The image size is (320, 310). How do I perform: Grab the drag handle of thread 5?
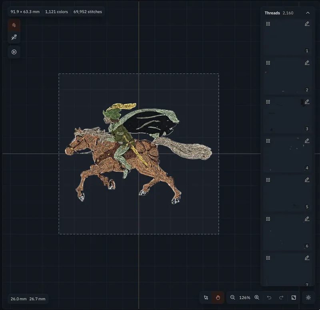coord(268,180)
